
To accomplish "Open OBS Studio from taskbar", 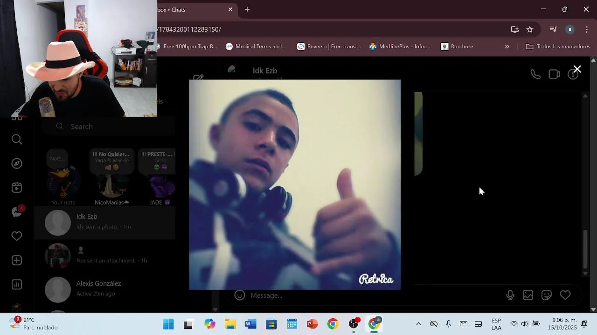I will [354, 324].
